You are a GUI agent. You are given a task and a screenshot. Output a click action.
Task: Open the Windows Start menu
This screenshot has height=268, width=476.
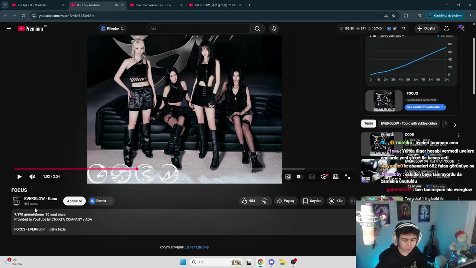(183, 262)
